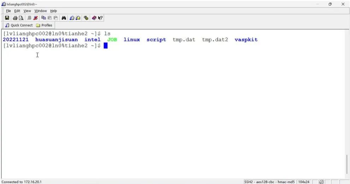The height and width of the screenshot is (184, 350).
Task: Click the SSH2 aes128-cbc hmac-md5 status field
Action: click(x=269, y=182)
